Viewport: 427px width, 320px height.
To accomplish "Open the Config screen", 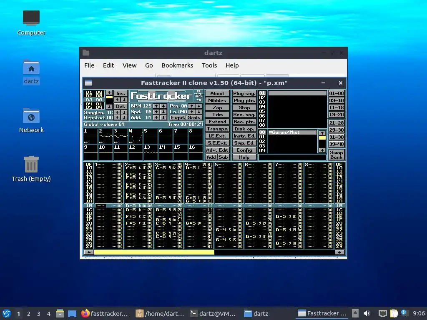I will [244, 150].
